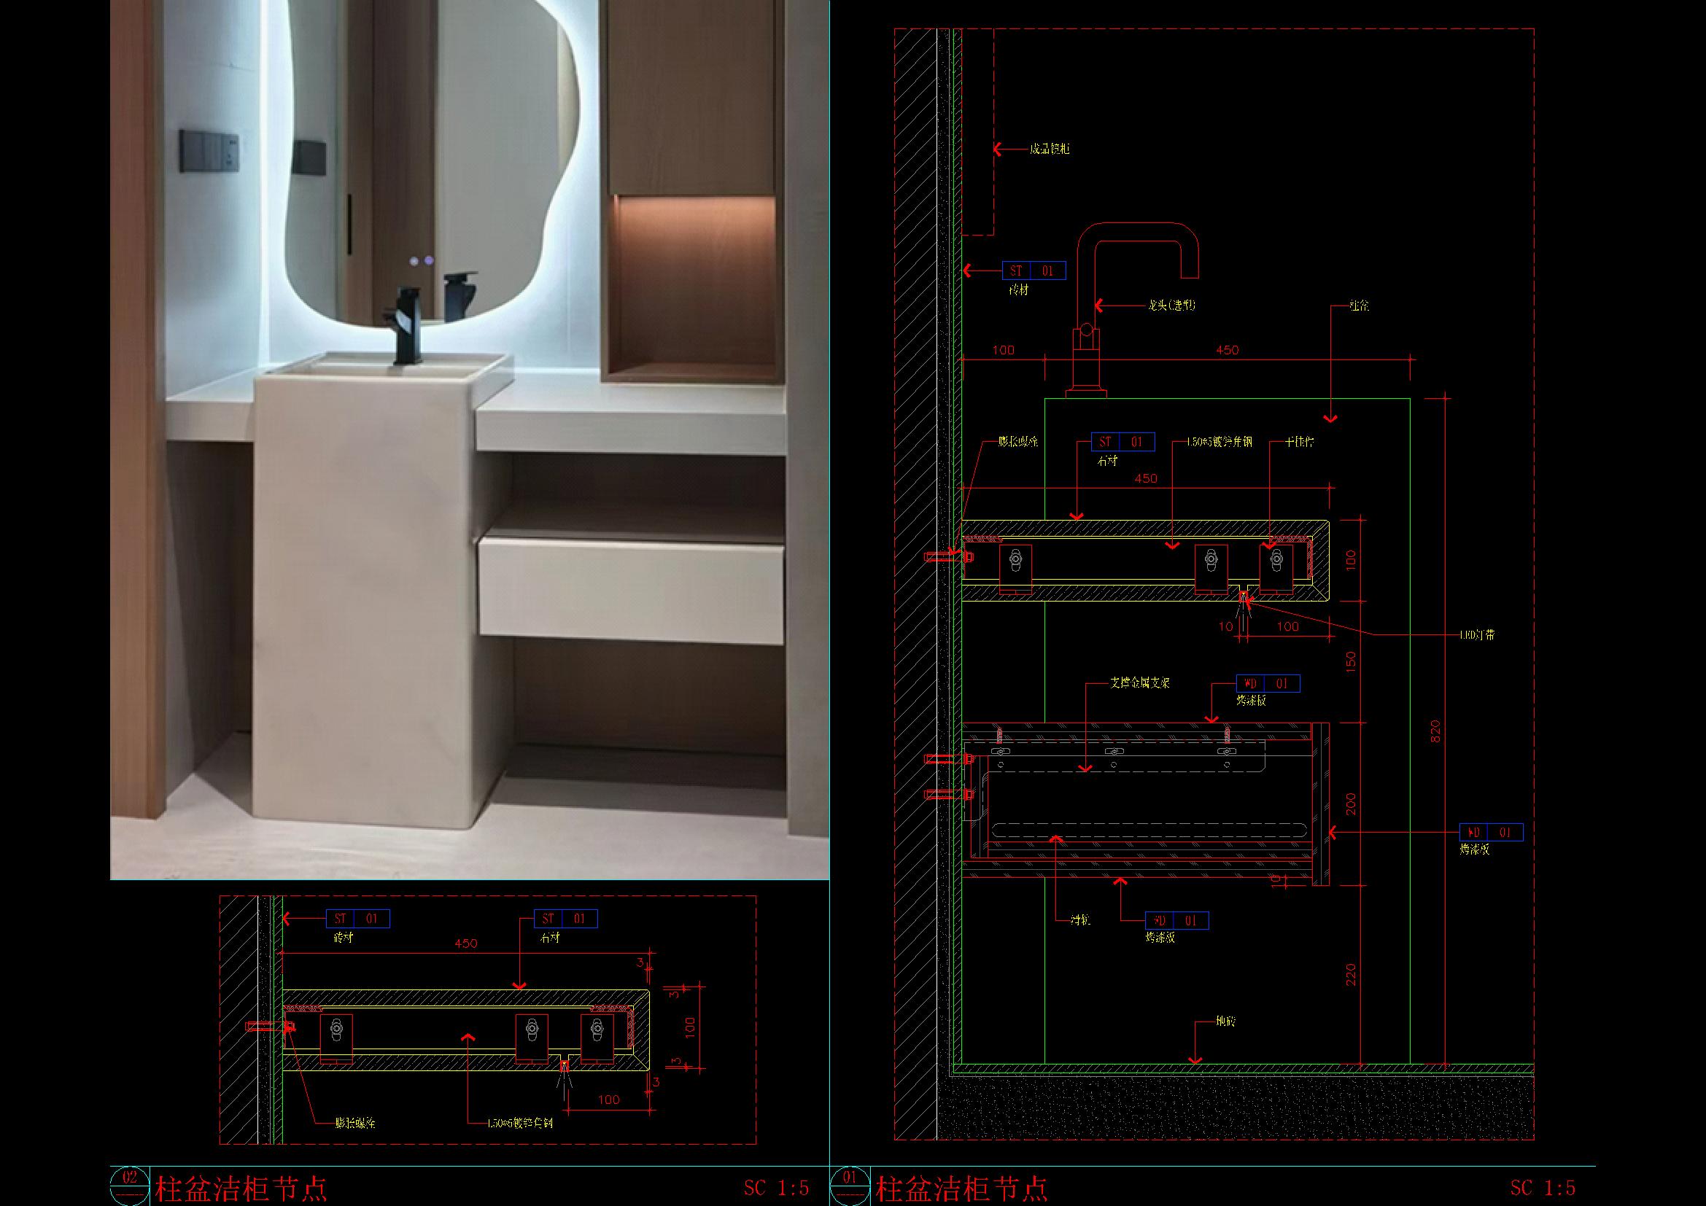Select the 支撑金属支架 annotation label

[1140, 682]
